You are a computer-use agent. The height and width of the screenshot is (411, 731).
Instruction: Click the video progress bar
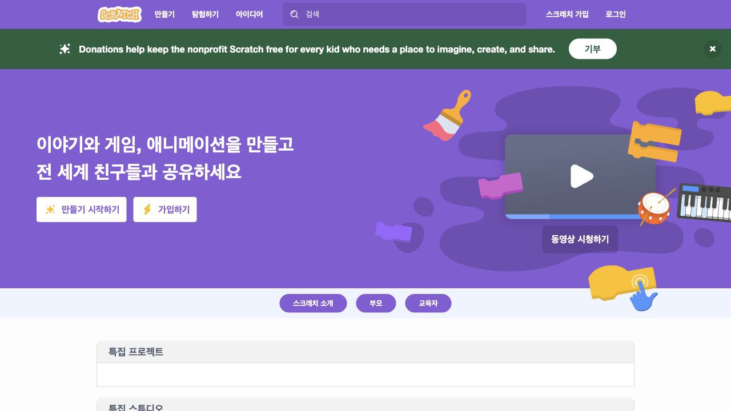click(x=580, y=217)
